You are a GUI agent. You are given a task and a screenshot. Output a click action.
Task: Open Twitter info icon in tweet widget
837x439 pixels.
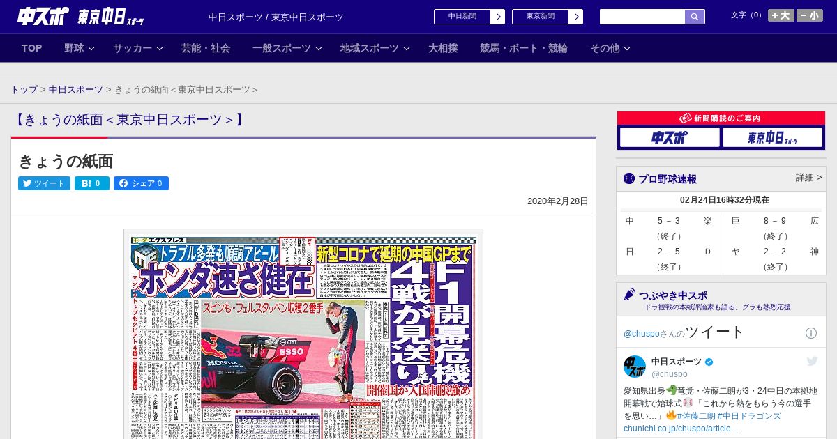tap(811, 333)
